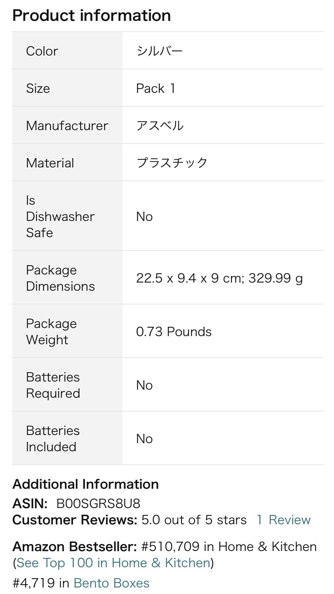Select the ASIN code B00SGRS8U8
This screenshot has width=334, height=594.
click(98, 504)
